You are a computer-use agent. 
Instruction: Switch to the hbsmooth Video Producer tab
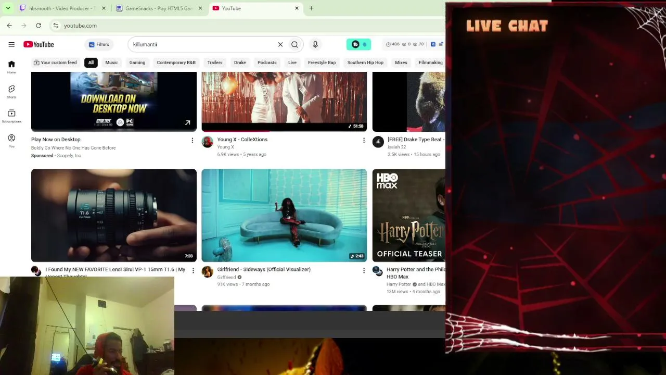coord(62,8)
